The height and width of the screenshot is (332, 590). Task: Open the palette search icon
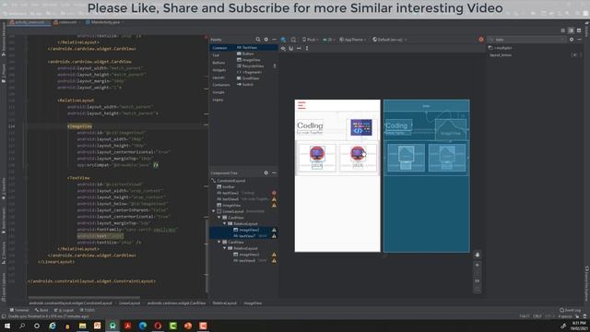258,39
